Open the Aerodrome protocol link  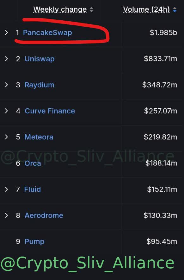point(44,215)
